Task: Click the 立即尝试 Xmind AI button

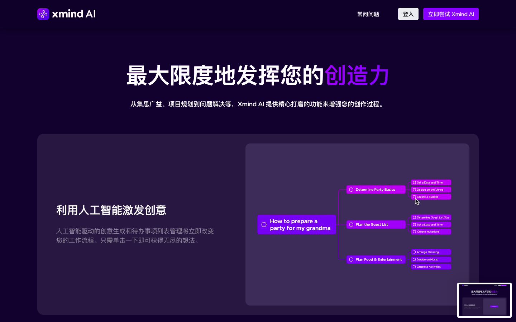Action: [x=451, y=14]
